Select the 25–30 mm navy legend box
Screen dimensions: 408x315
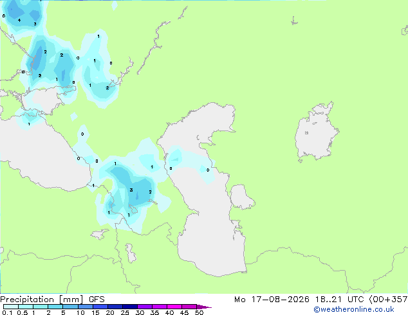pos(129,307)
